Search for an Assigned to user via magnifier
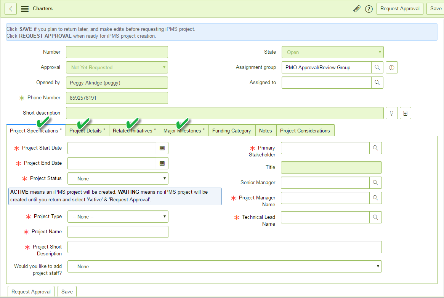 377,82
